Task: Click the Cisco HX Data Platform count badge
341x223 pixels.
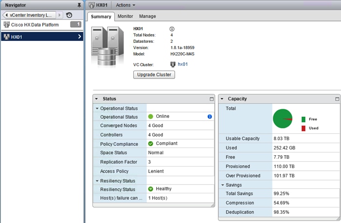Action: (76, 24)
